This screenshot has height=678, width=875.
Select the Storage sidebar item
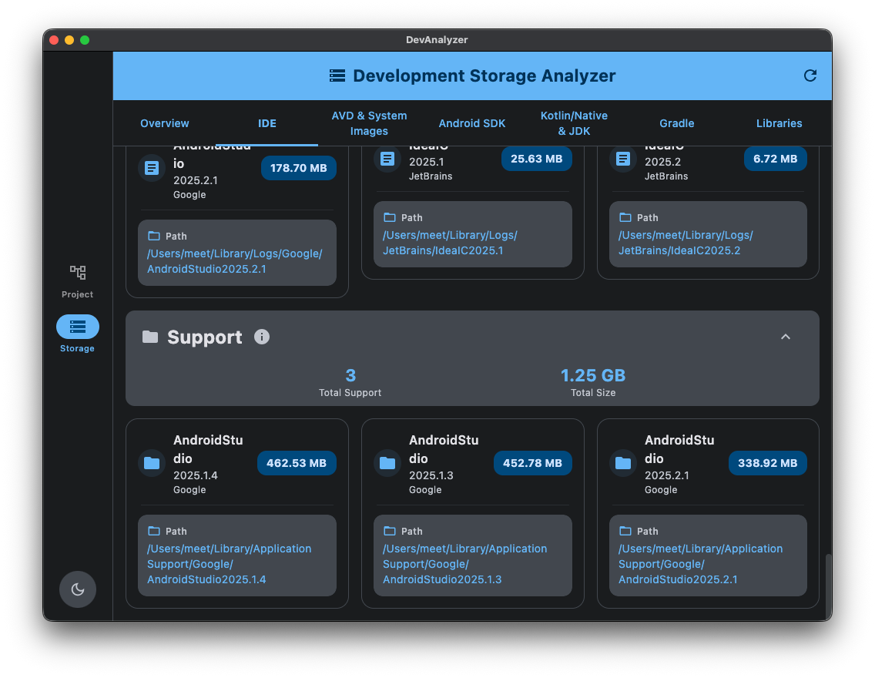point(78,334)
